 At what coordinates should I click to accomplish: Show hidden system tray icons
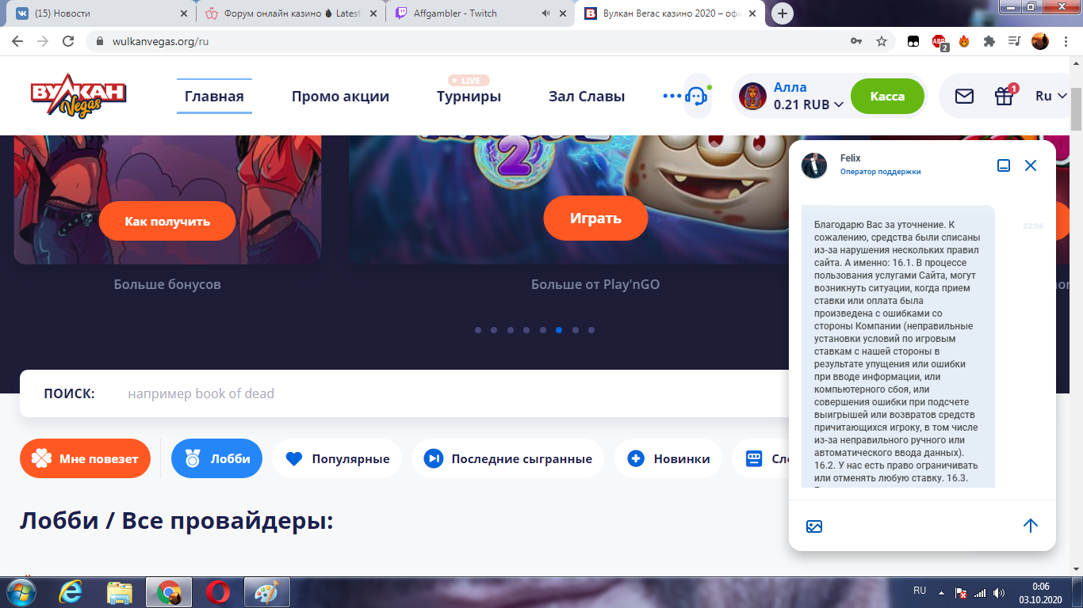(x=940, y=592)
